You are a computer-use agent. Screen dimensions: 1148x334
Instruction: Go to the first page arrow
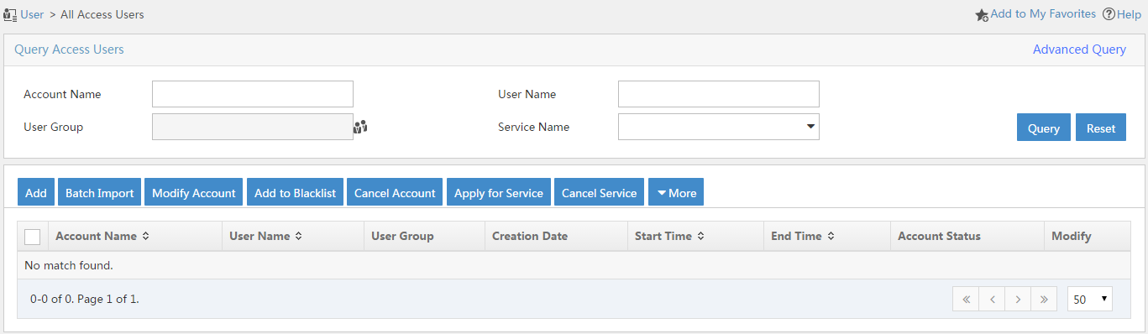point(966,299)
